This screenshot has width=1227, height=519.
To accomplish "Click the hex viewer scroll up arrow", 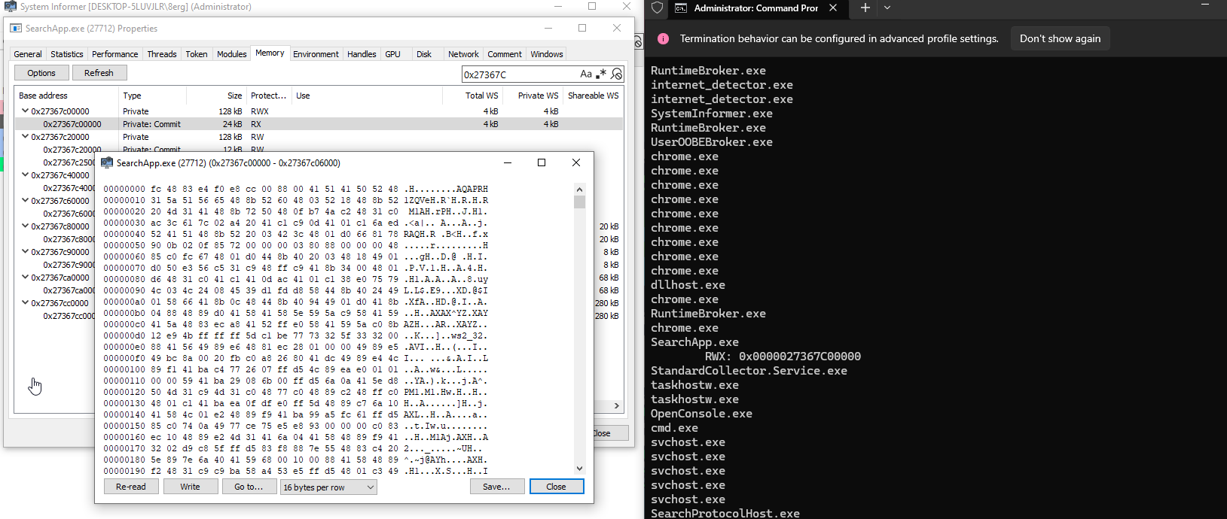I will pos(579,189).
